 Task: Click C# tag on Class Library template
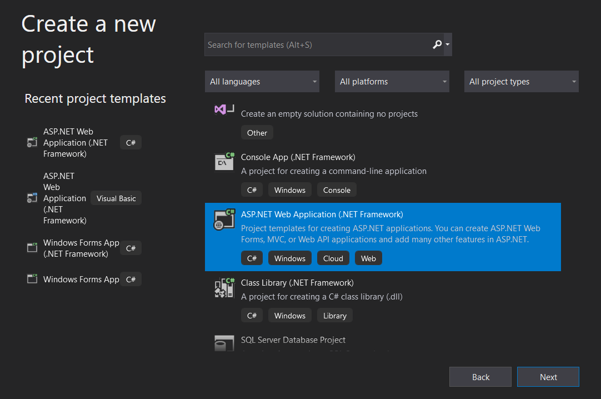(252, 316)
